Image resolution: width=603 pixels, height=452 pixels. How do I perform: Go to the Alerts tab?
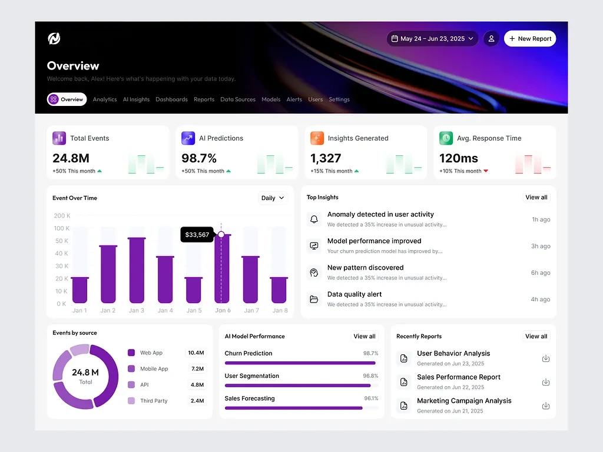click(294, 99)
